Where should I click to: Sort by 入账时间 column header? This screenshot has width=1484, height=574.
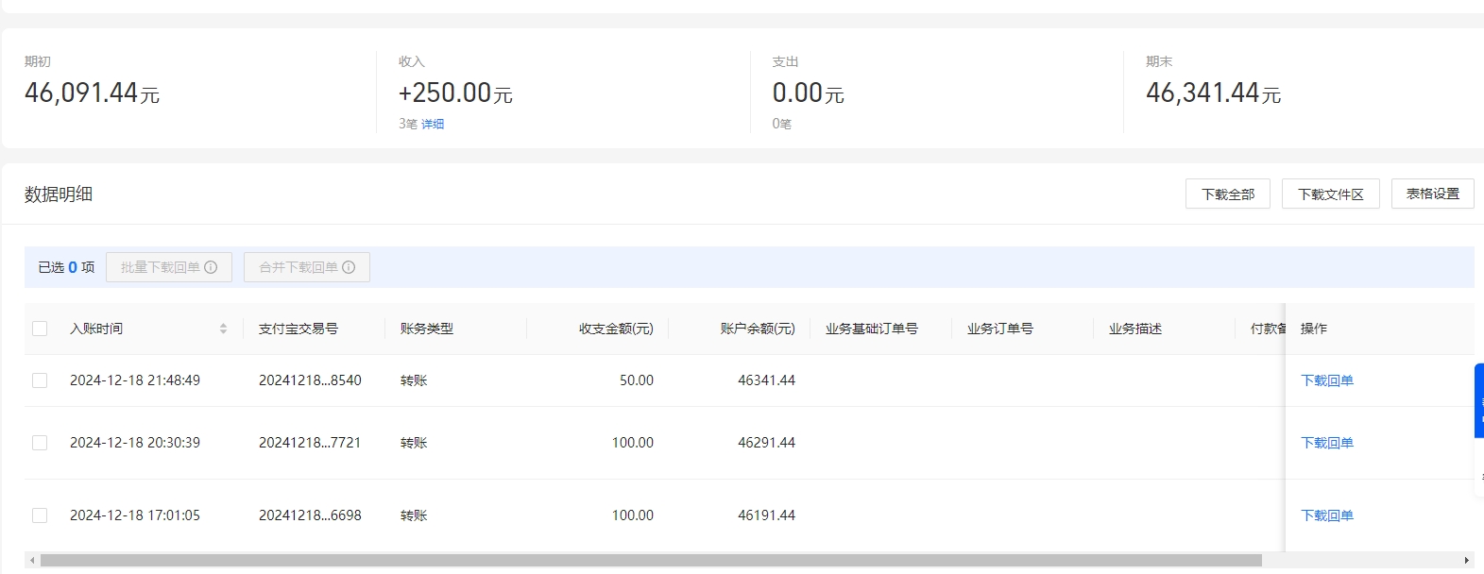(96, 329)
